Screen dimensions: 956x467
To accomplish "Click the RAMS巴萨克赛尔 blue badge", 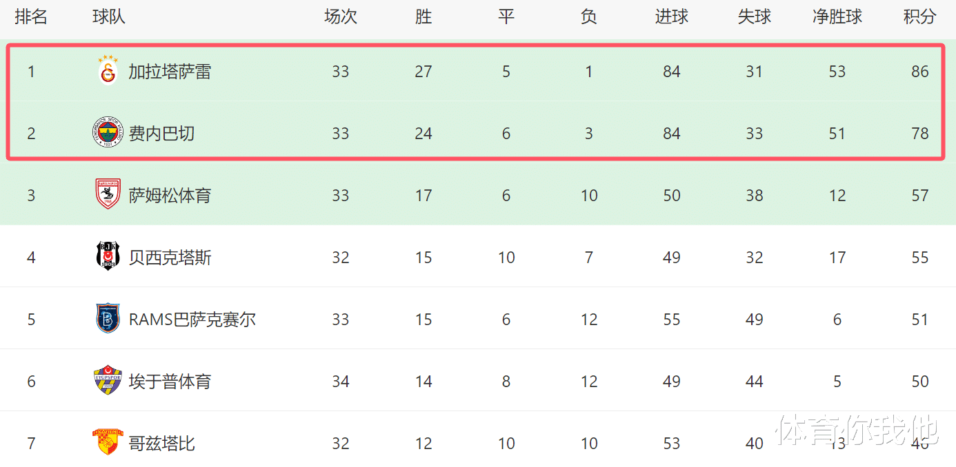I will [x=108, y=318].
